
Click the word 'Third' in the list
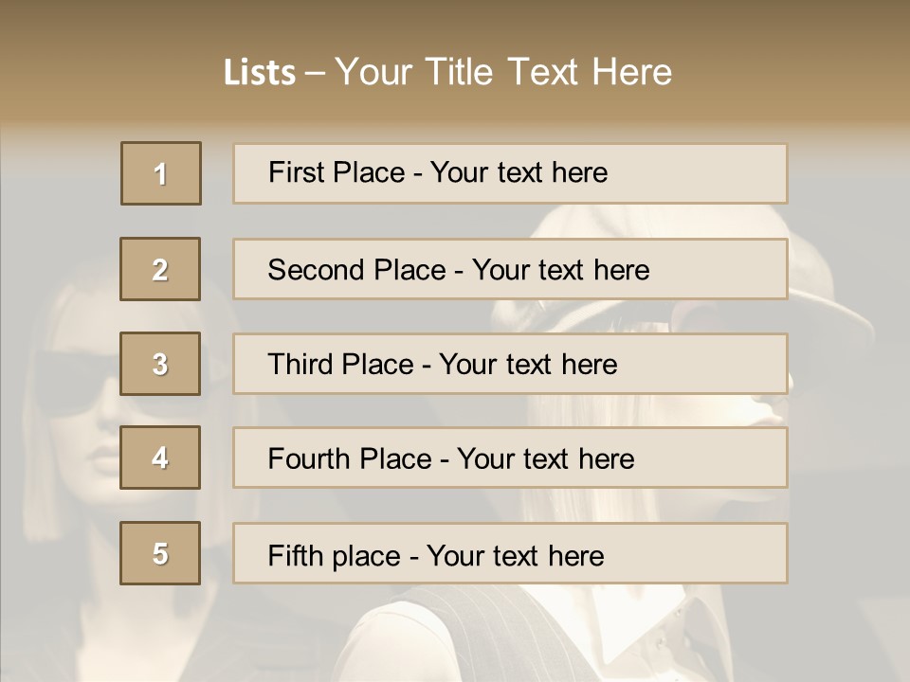(x=302, y=365)
